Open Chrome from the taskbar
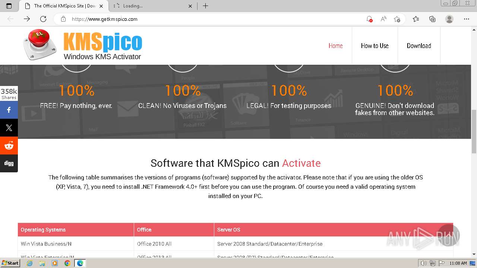Image resolution: width=477 pixels, height=268 pixels. (x=67, y=263)
